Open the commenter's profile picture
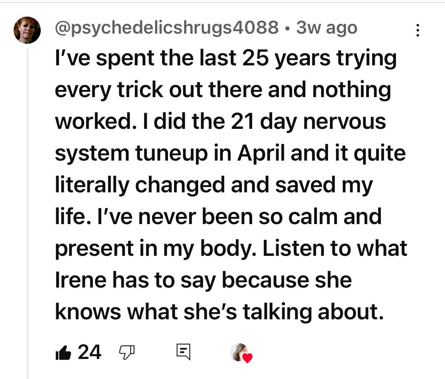This screenshot has height=379, width=445. (27, 30)
